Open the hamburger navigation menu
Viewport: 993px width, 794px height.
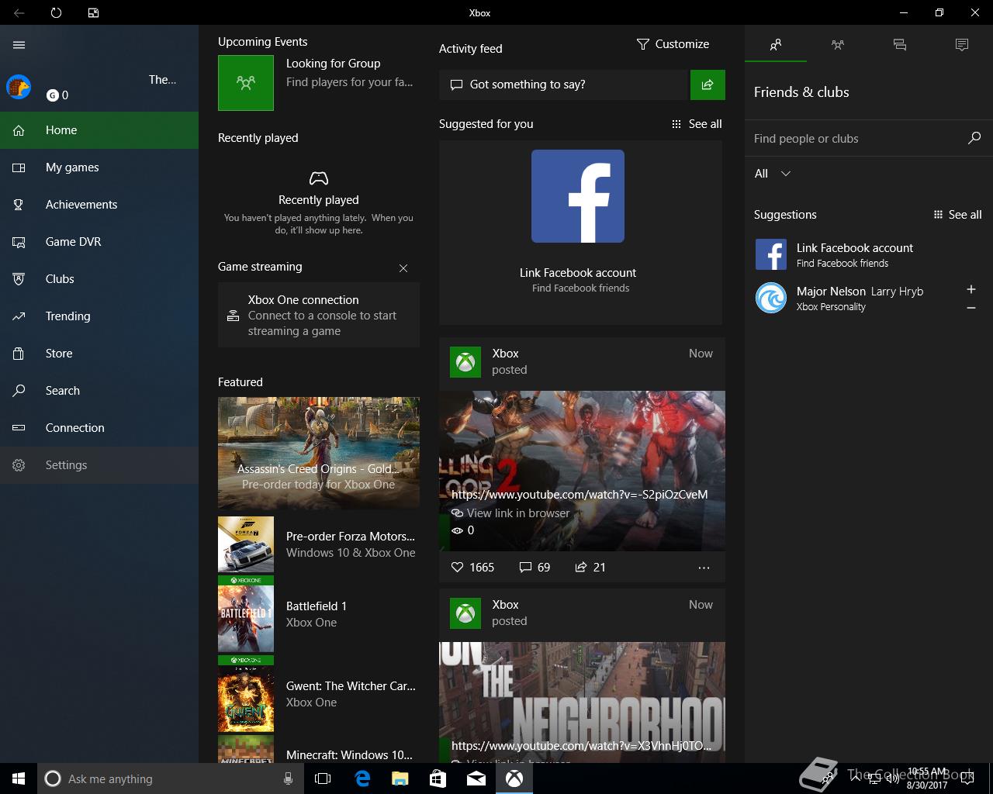click(19, 45)
